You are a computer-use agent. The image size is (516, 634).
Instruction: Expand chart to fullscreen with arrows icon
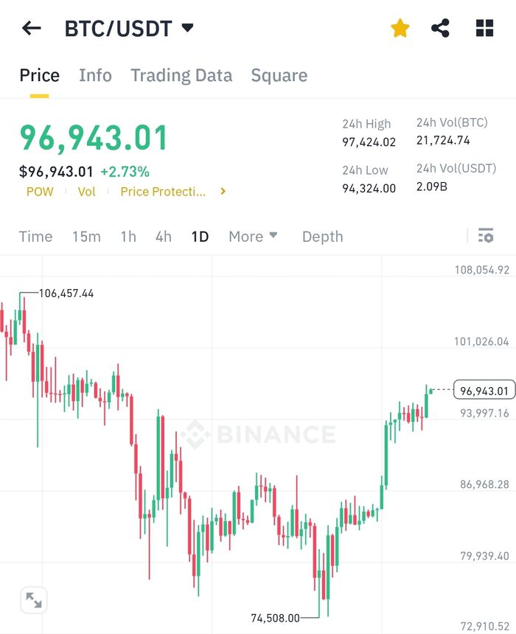coord(33,600)
